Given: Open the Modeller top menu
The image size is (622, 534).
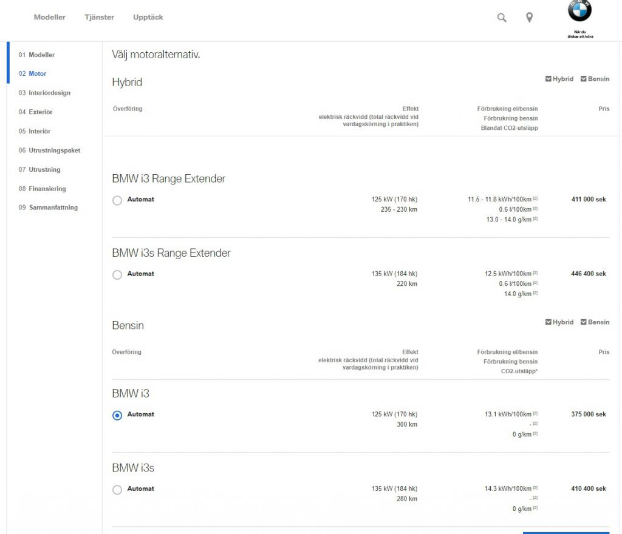Looking at the screenshot, I should coord(50,17).
